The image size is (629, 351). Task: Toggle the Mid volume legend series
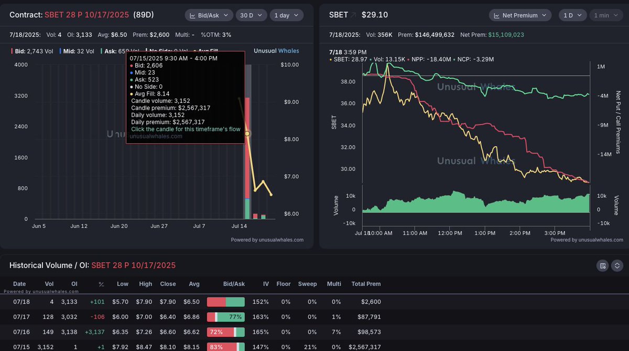point(77,51)
